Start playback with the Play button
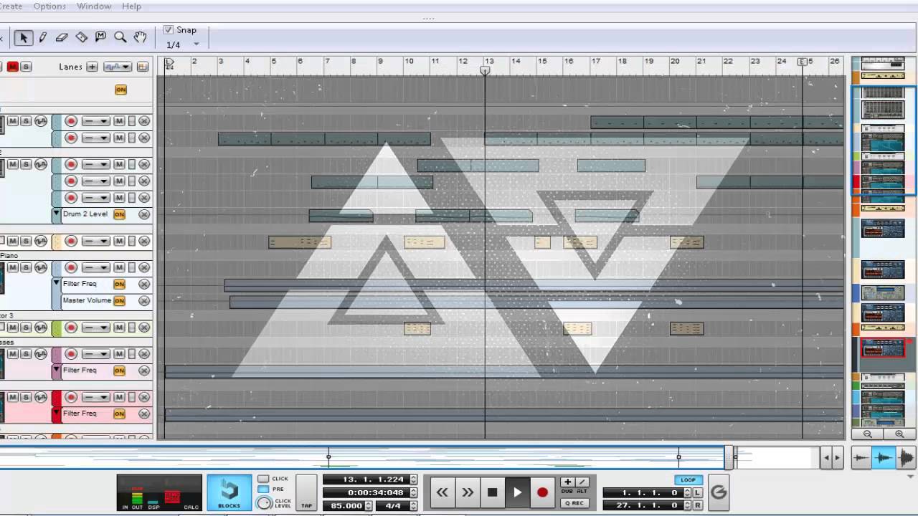Image resolution: width=918 pixels, height=516 pixels. pyautogui.click(x=517, y=492)
